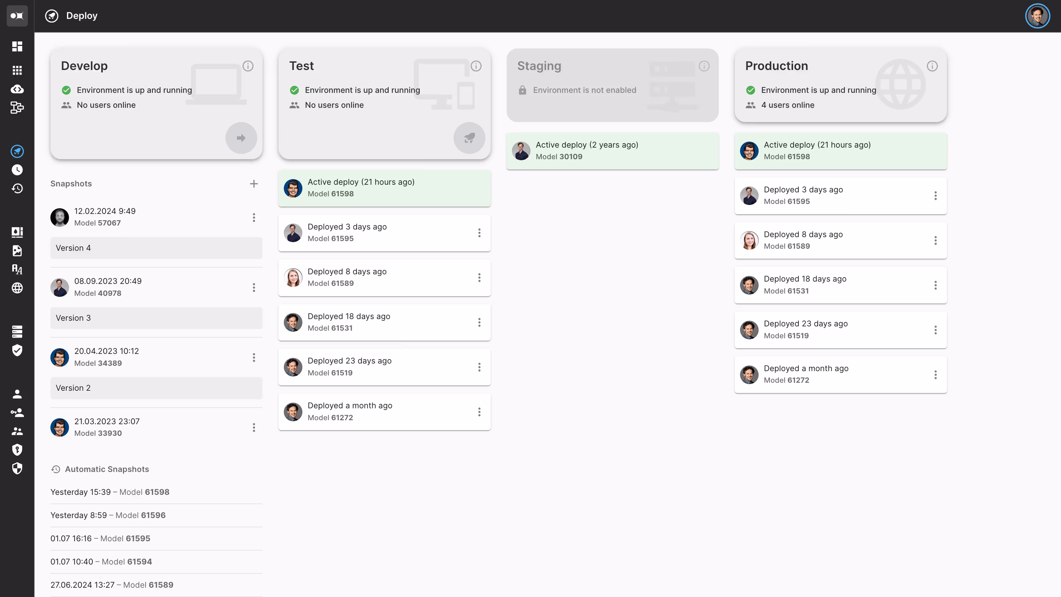This screenshot has width=1061, height=597.
Task: Select Test active deploy Model 61598
Action: click(384, 188)
